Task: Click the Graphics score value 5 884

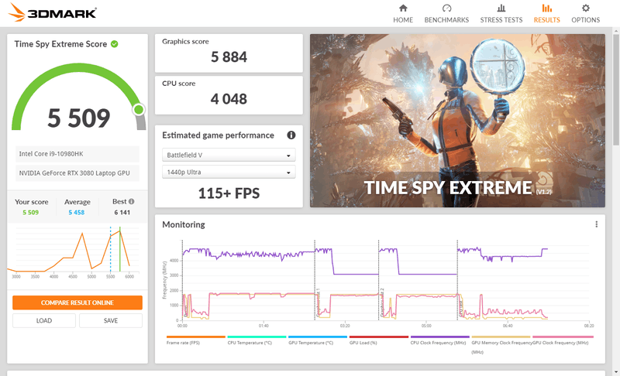Action: pyautogui.click(x=229, y=57)
